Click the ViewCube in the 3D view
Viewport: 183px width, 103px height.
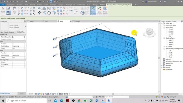149,32
